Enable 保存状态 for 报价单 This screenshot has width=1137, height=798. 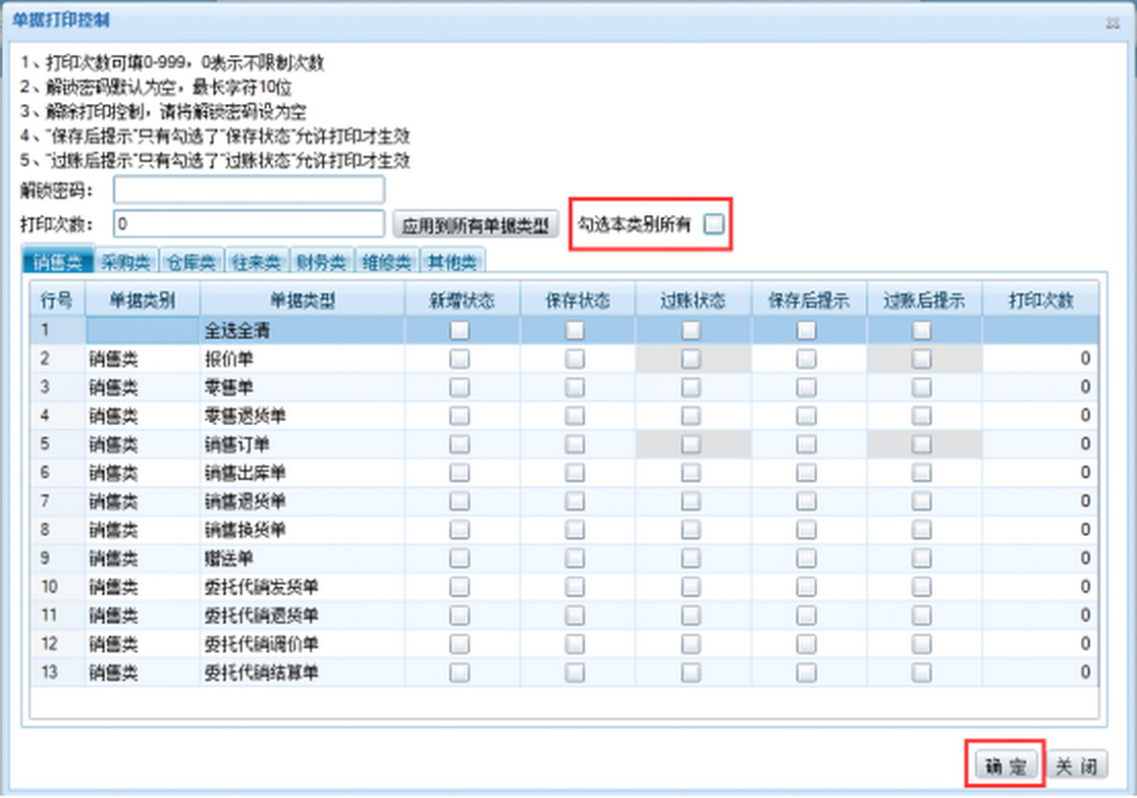[575, 359]
